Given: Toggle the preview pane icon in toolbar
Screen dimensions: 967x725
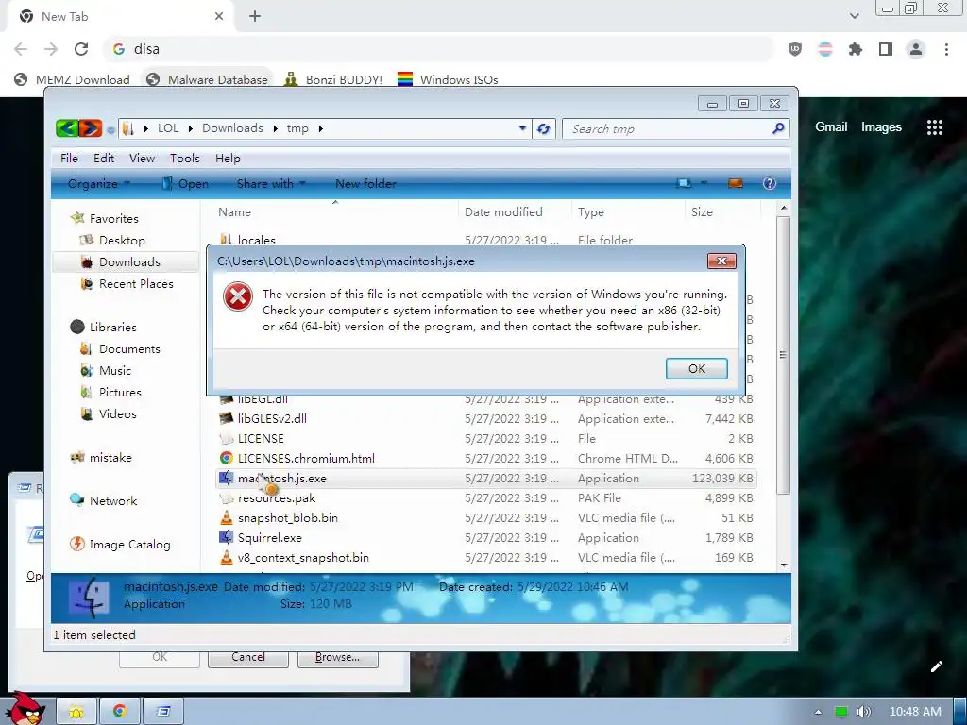Looking at the screenshot, I should pos(735,183).
